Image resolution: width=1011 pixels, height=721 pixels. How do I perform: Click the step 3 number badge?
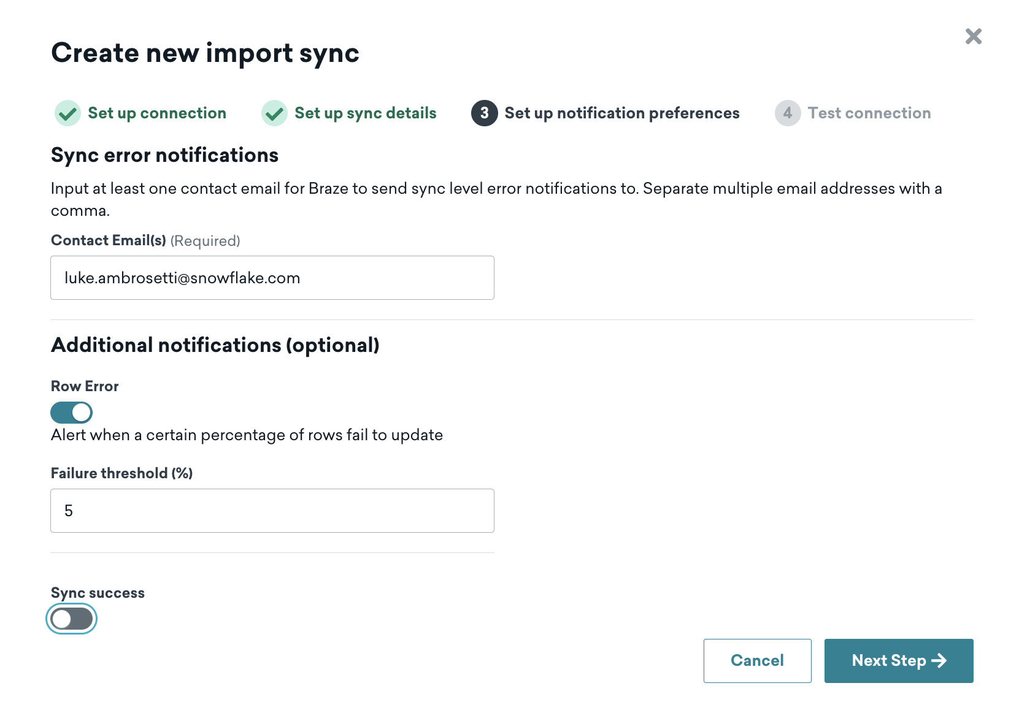[x=484, y=113]
